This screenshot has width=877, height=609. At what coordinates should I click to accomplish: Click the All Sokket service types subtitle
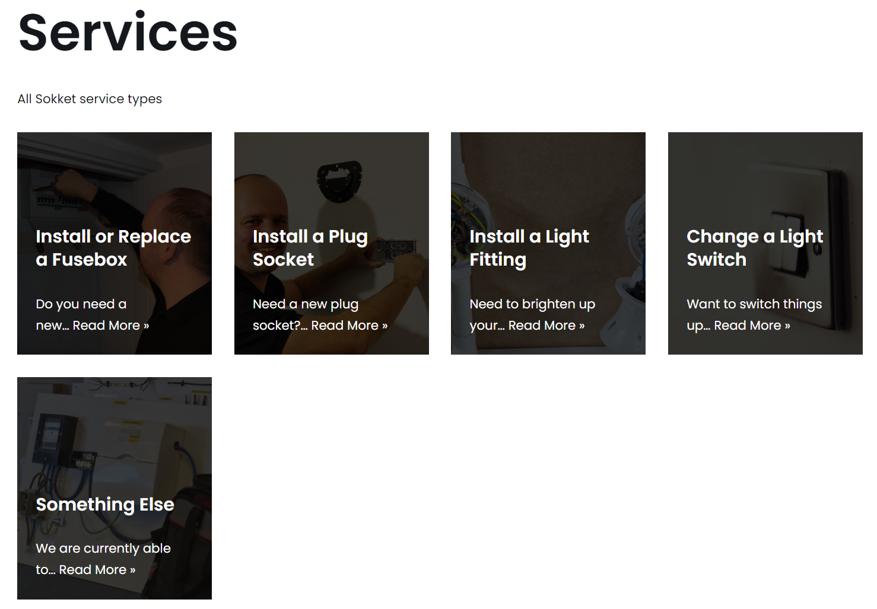[x=90, y=99]
